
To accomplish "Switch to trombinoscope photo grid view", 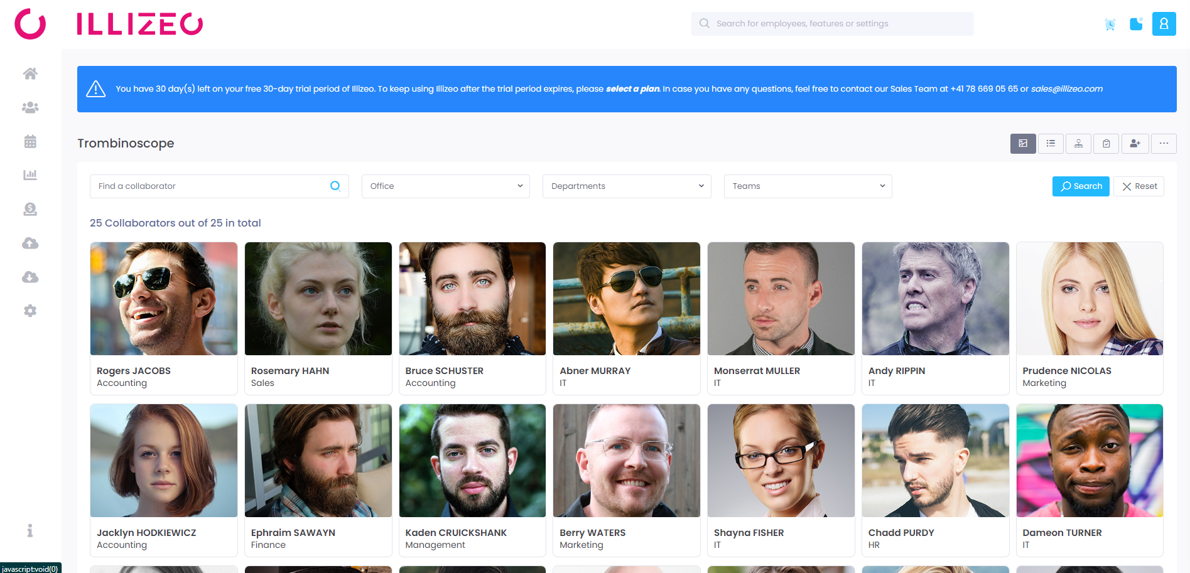I will click(1023, 144).
